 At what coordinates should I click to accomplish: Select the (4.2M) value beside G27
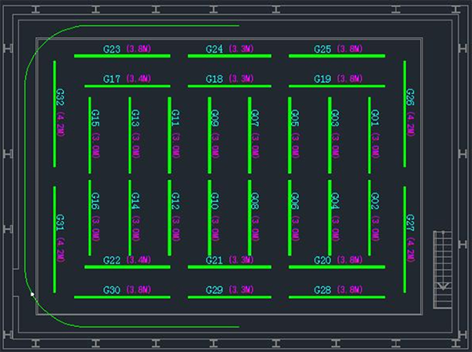point(411,250)
